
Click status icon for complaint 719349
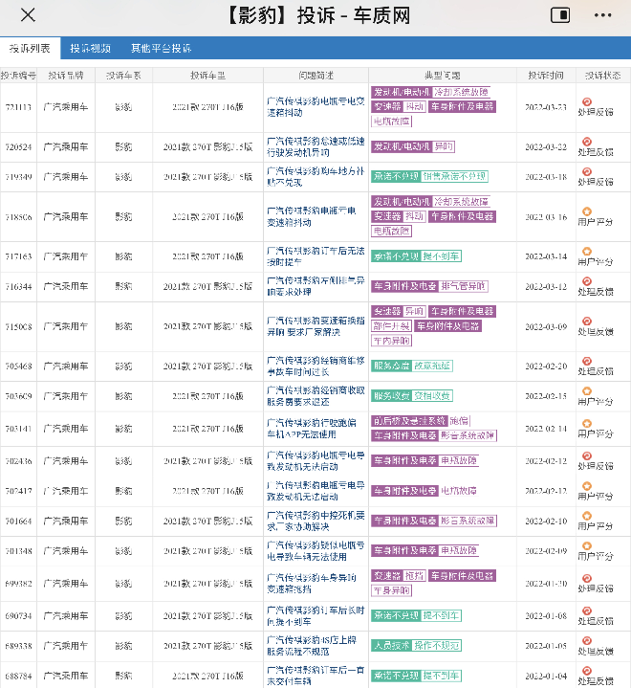coord(587,171)
